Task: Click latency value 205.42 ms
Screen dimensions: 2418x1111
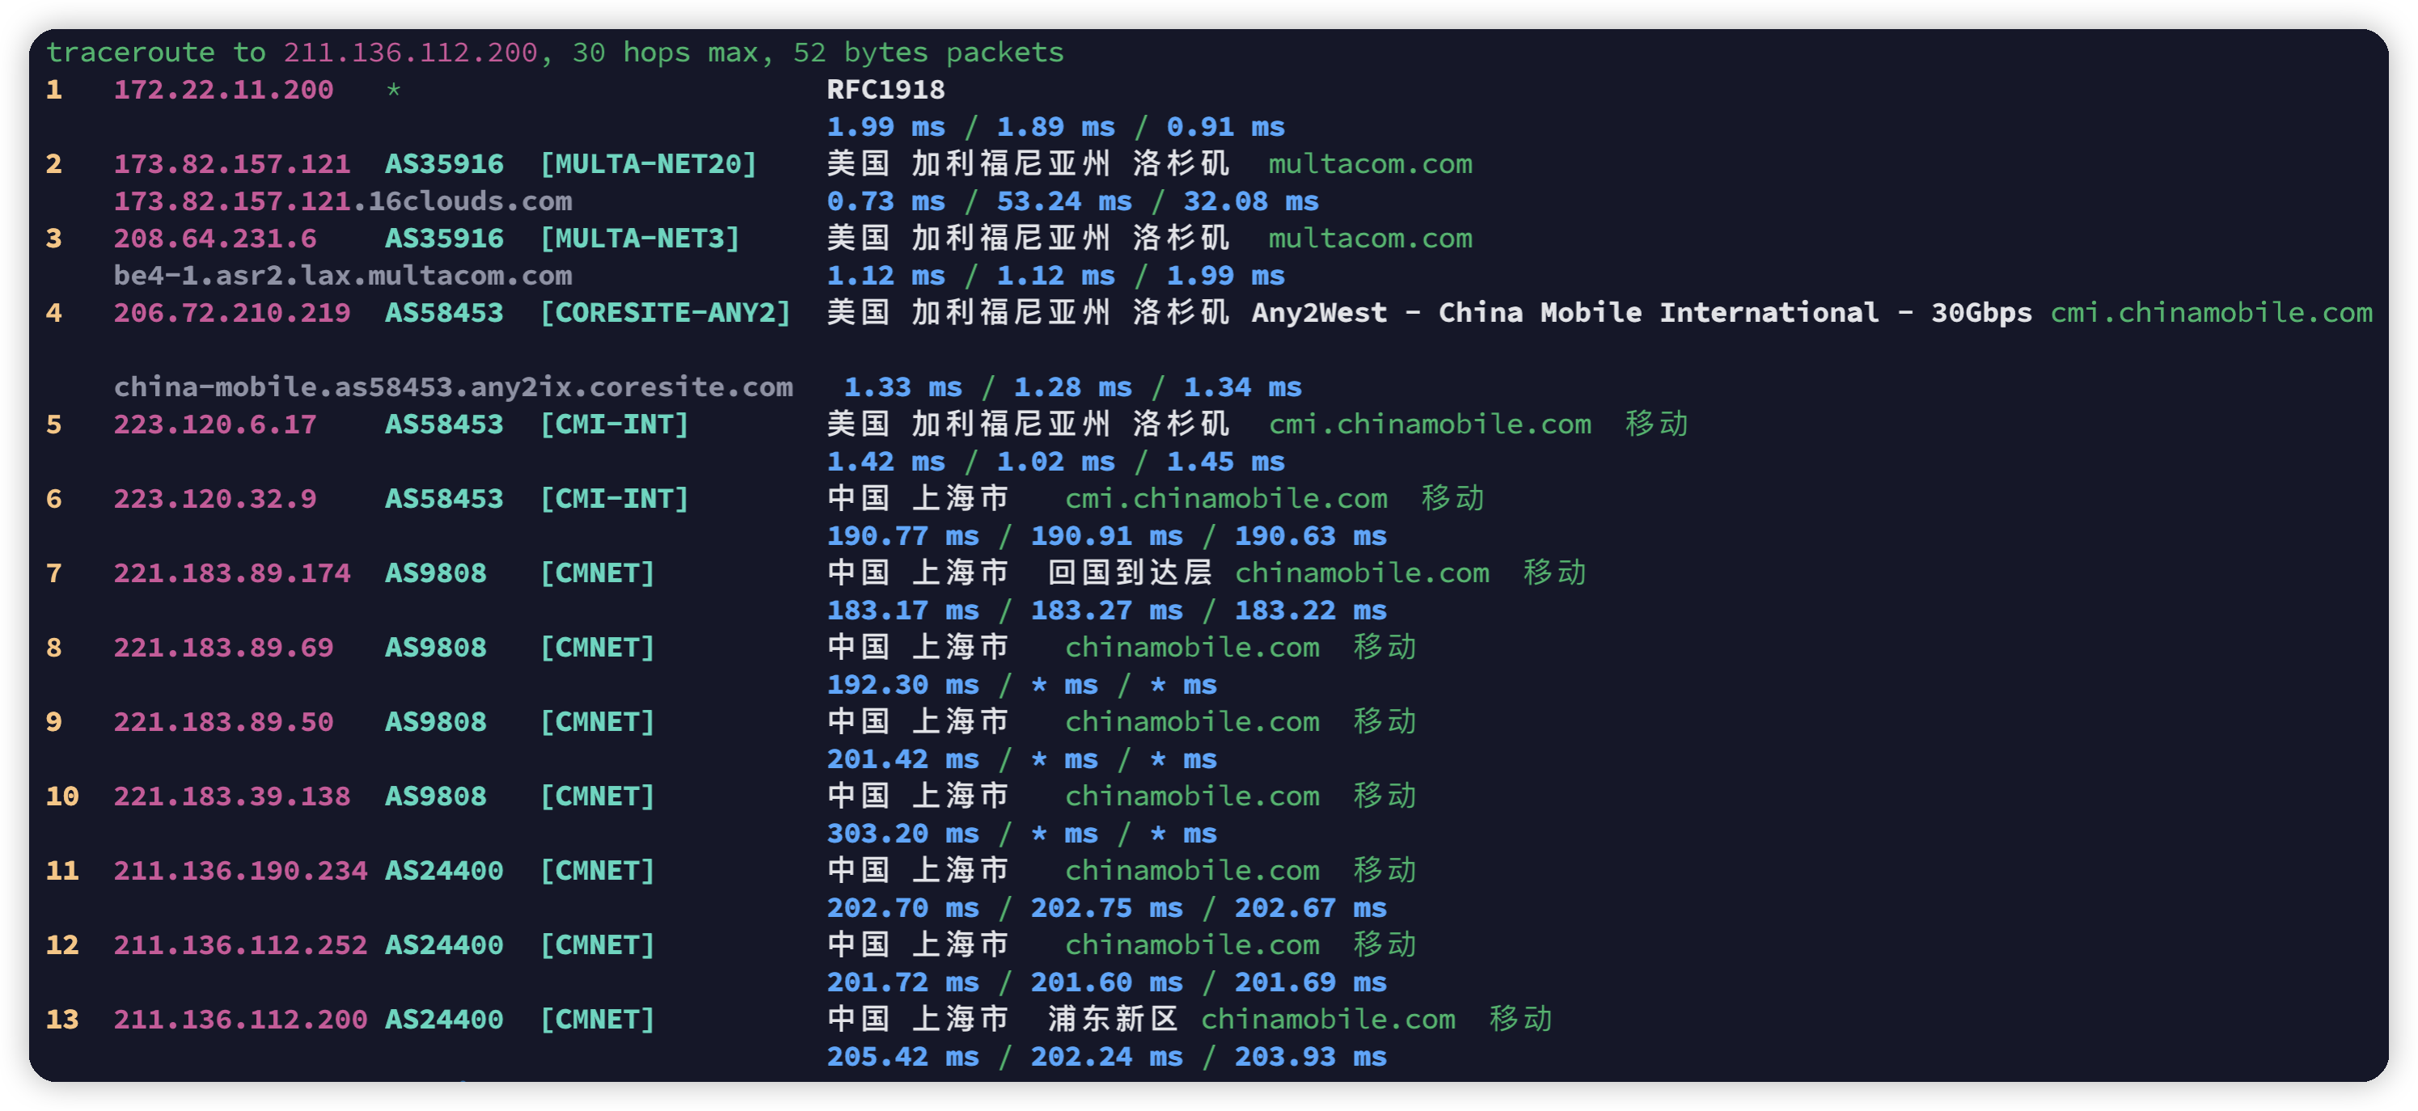Action: (x=902, y=1057)
